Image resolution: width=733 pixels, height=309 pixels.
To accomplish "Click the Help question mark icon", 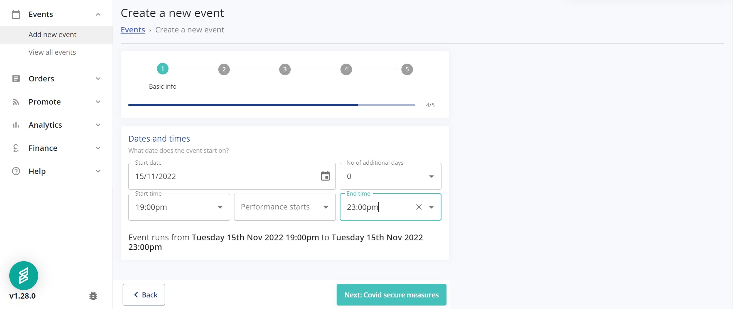I will (16, 171).
